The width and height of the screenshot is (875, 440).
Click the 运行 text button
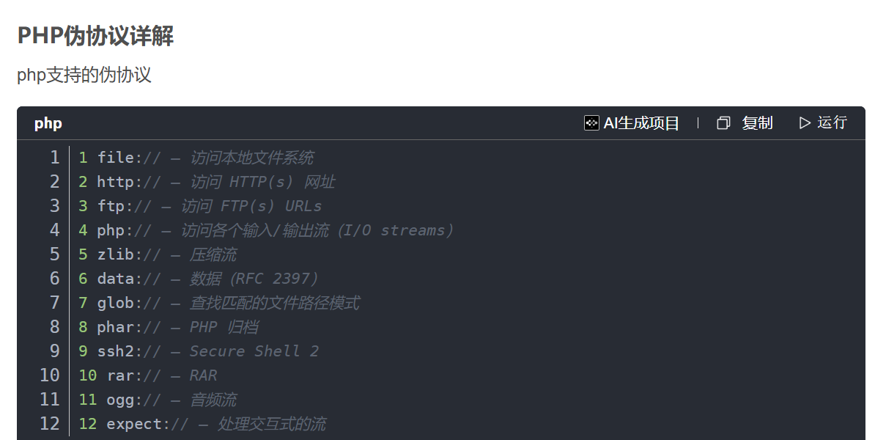click(x=832, y=123)
